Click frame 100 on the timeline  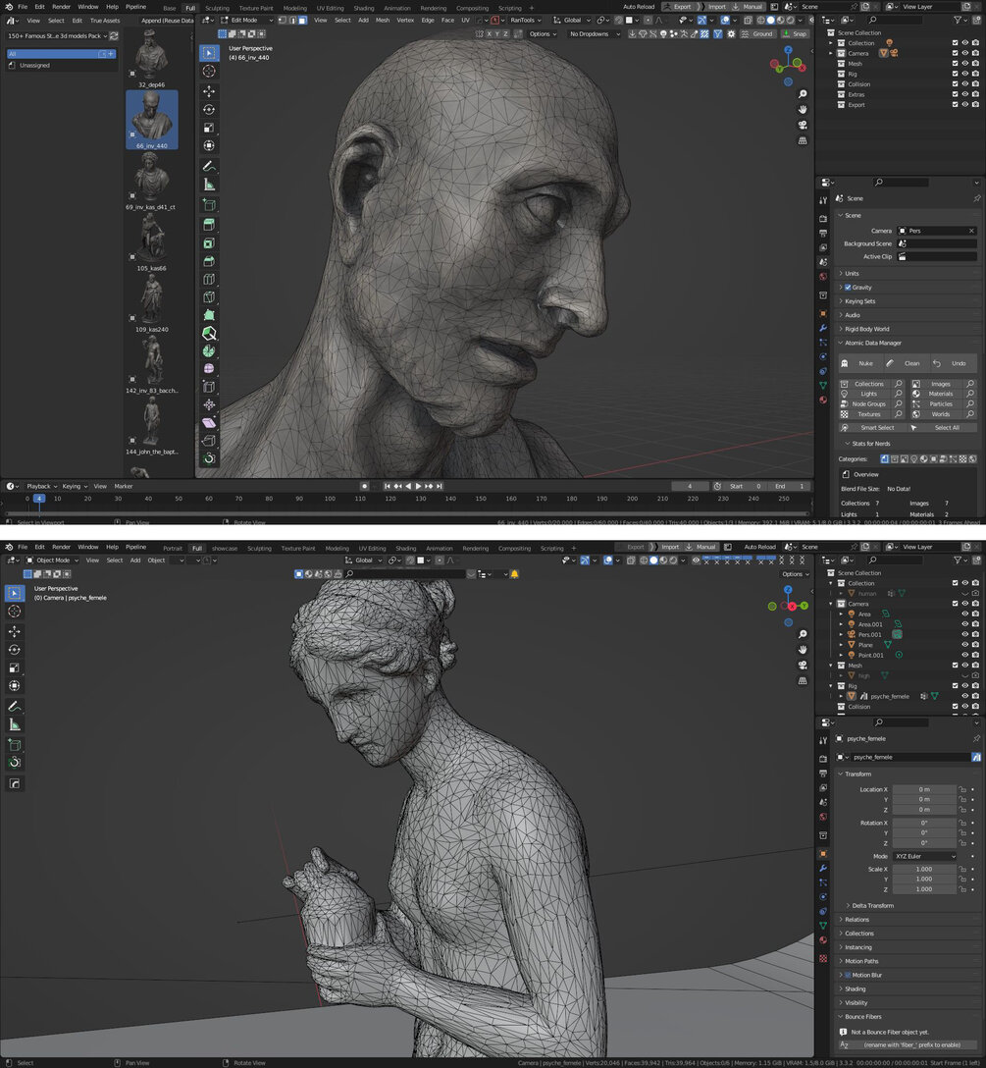[330, 499]
